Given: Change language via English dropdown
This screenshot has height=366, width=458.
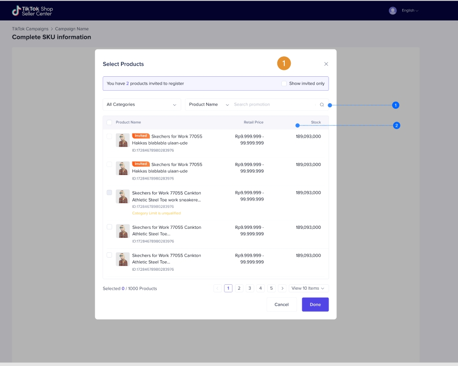Looking at the screenshot, I should (x=410, y=10).
